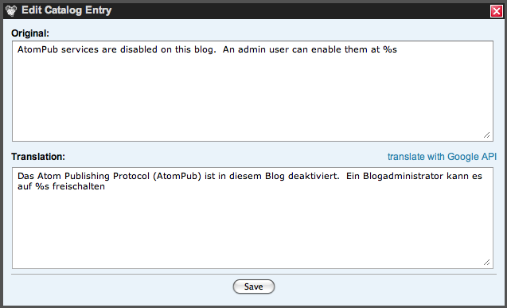This screenshot has width=507, height=308.
Task: Open translate with Google API link
Action: [x=442, y=157]
